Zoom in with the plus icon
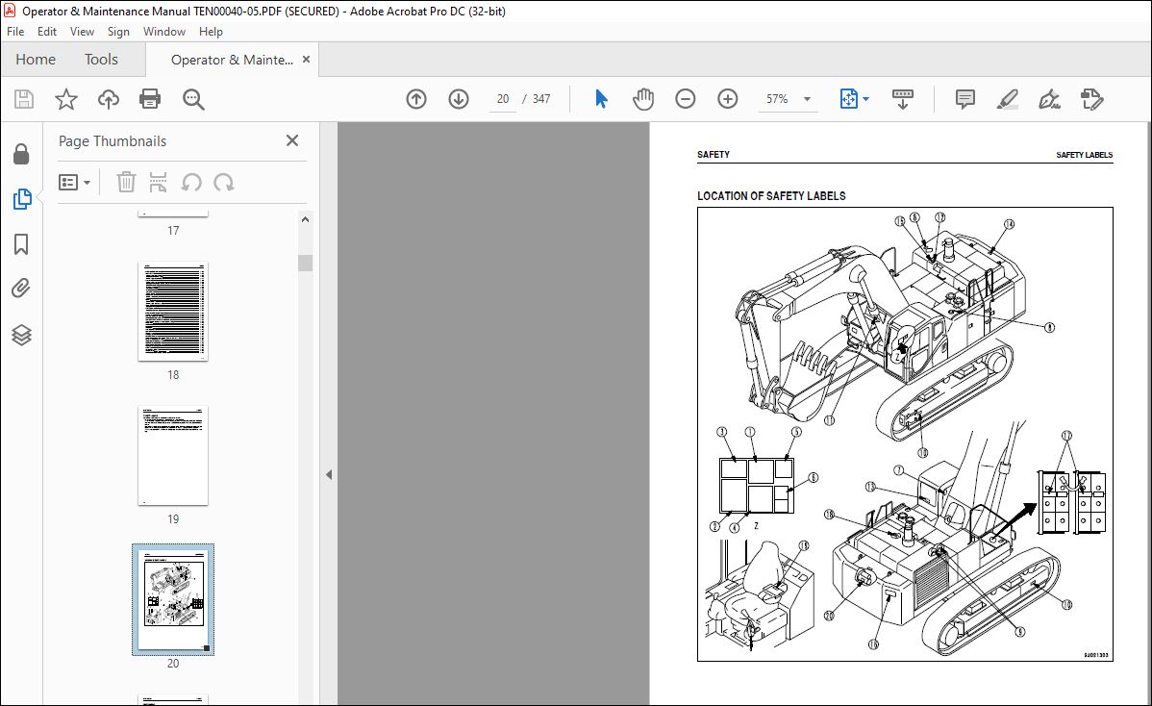 pyautogui.click(x=727, y=99)
